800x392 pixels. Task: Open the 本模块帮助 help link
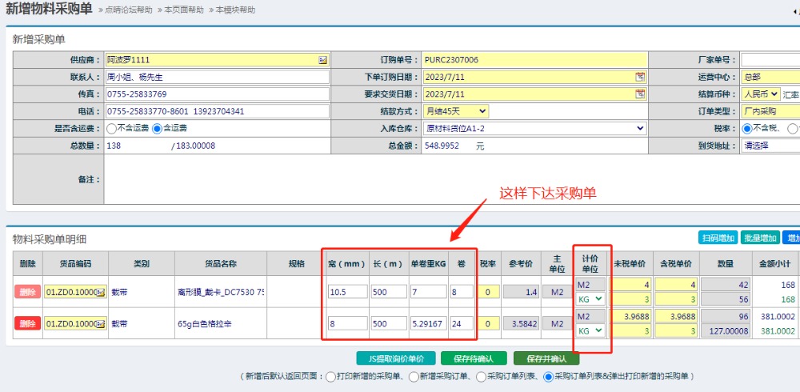(233, 10)
